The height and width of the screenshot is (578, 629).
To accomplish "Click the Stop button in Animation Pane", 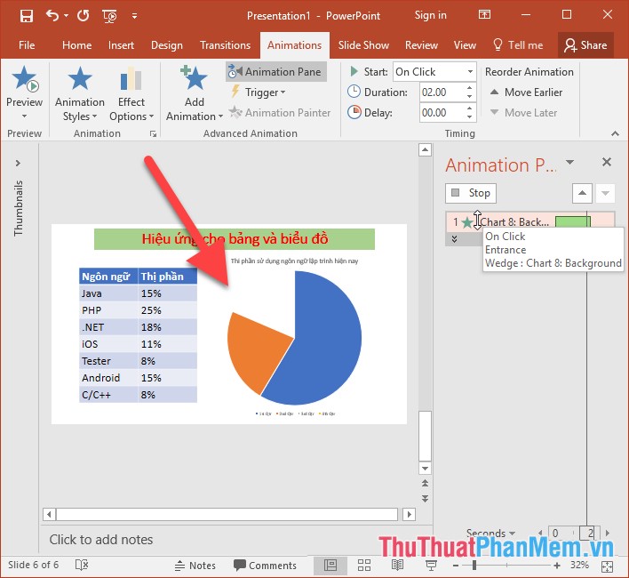I will (471, 193).
